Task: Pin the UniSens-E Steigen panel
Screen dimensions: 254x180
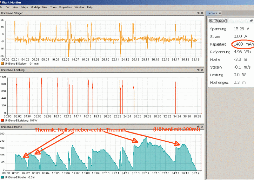Action: [x=198, y=13]
